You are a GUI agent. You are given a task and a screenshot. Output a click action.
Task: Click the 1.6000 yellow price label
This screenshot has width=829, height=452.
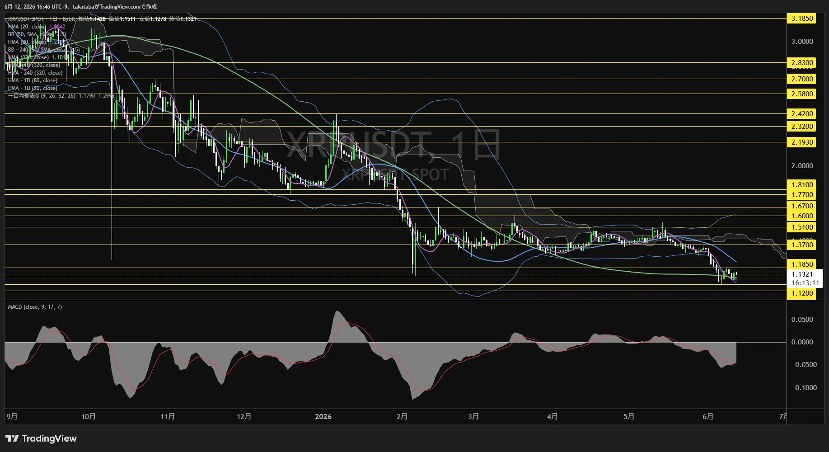pyautogui.click(x=802, y=216)
